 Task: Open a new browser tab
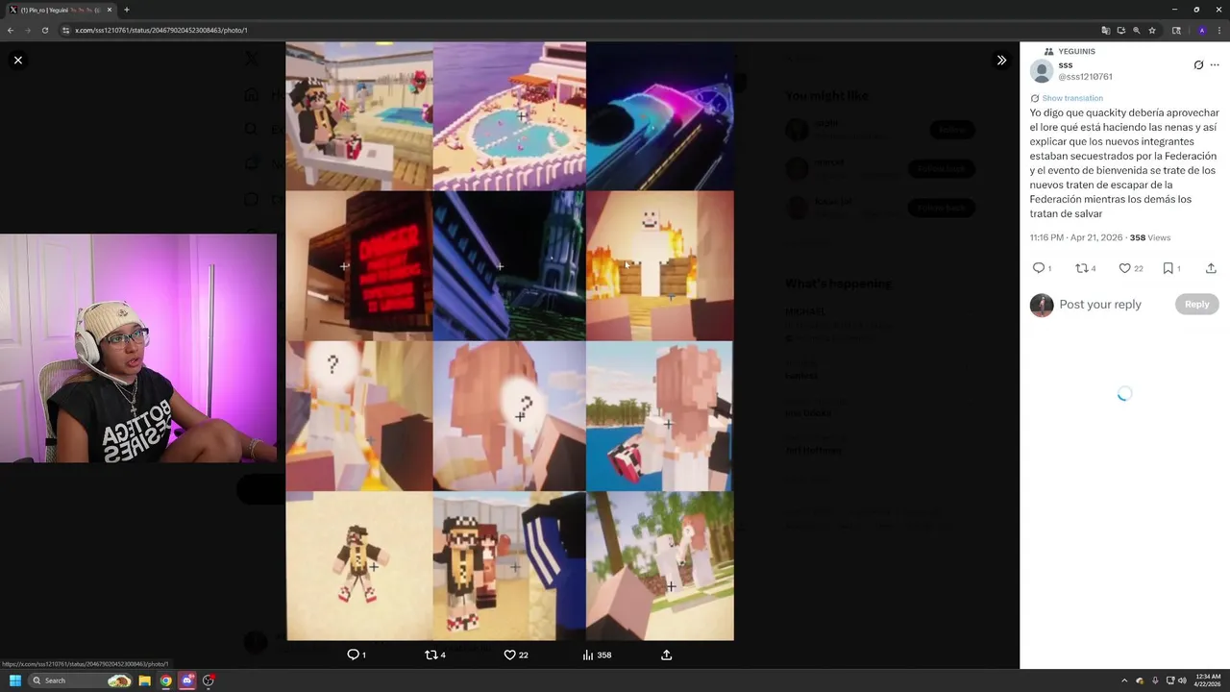pos(126,10)
